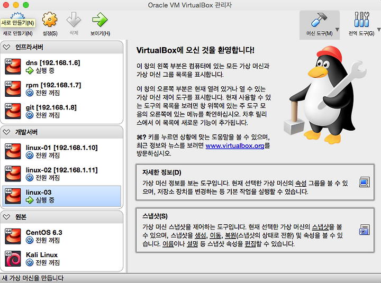Click the 보이기(H) toolbar label

tap(100, 33)
